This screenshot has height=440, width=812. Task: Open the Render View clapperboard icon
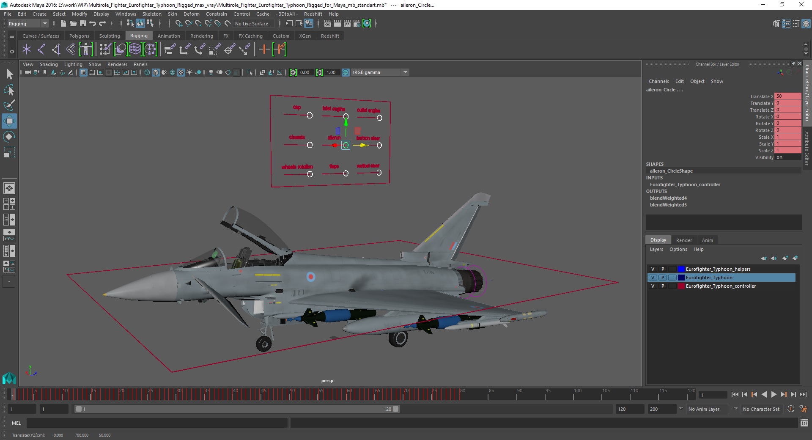(328, 24)
